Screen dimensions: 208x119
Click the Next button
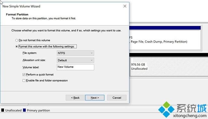[x=95, y=98]
